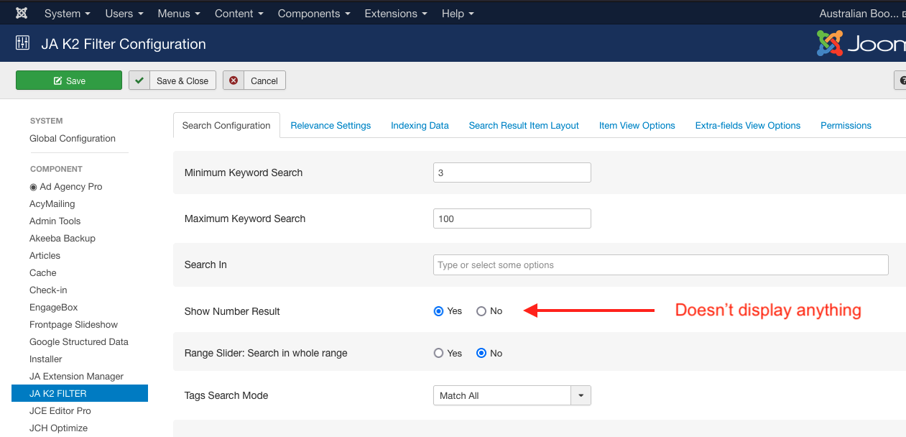Open Global Configuration in sidebar
This screenshot has height=437, width=906.
click(x=73, y=138)
